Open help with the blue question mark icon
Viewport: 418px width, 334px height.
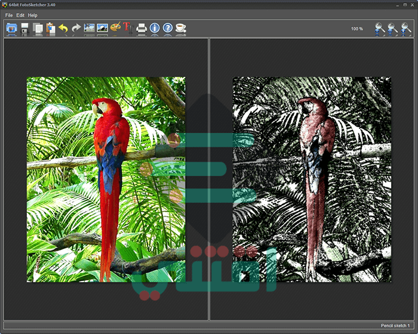click(168, 27)
